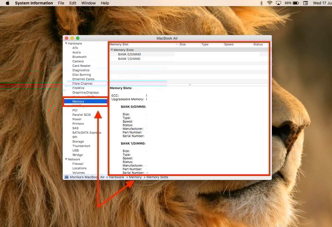Select SPI in the sidebar
Image resolution: width=332 pixels, height=227 pixels.
75,137
